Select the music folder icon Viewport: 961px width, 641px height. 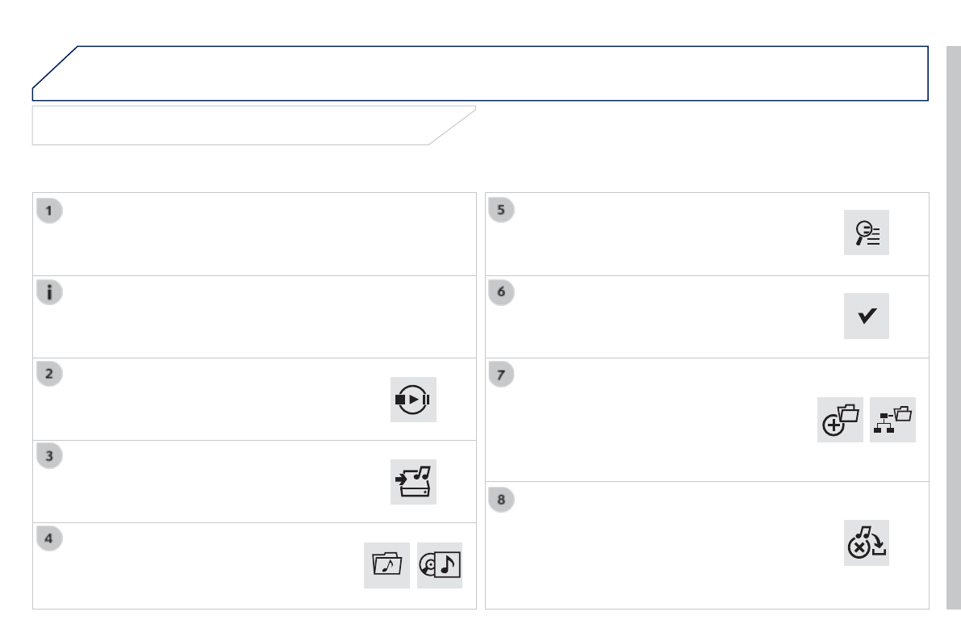(386, 565)
